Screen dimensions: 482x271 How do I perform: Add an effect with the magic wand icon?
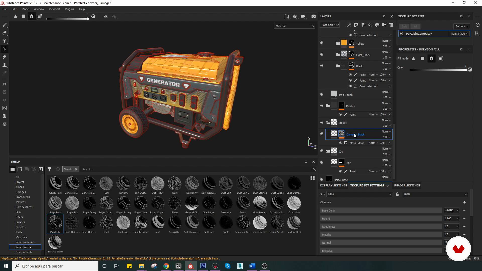[x=349, y=25]
